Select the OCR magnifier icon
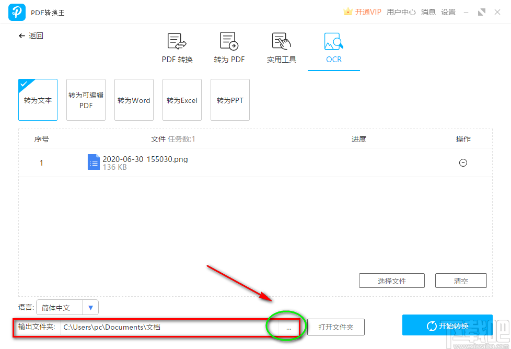This screenshot has height=349, width=511. click(x=333, y=47)
